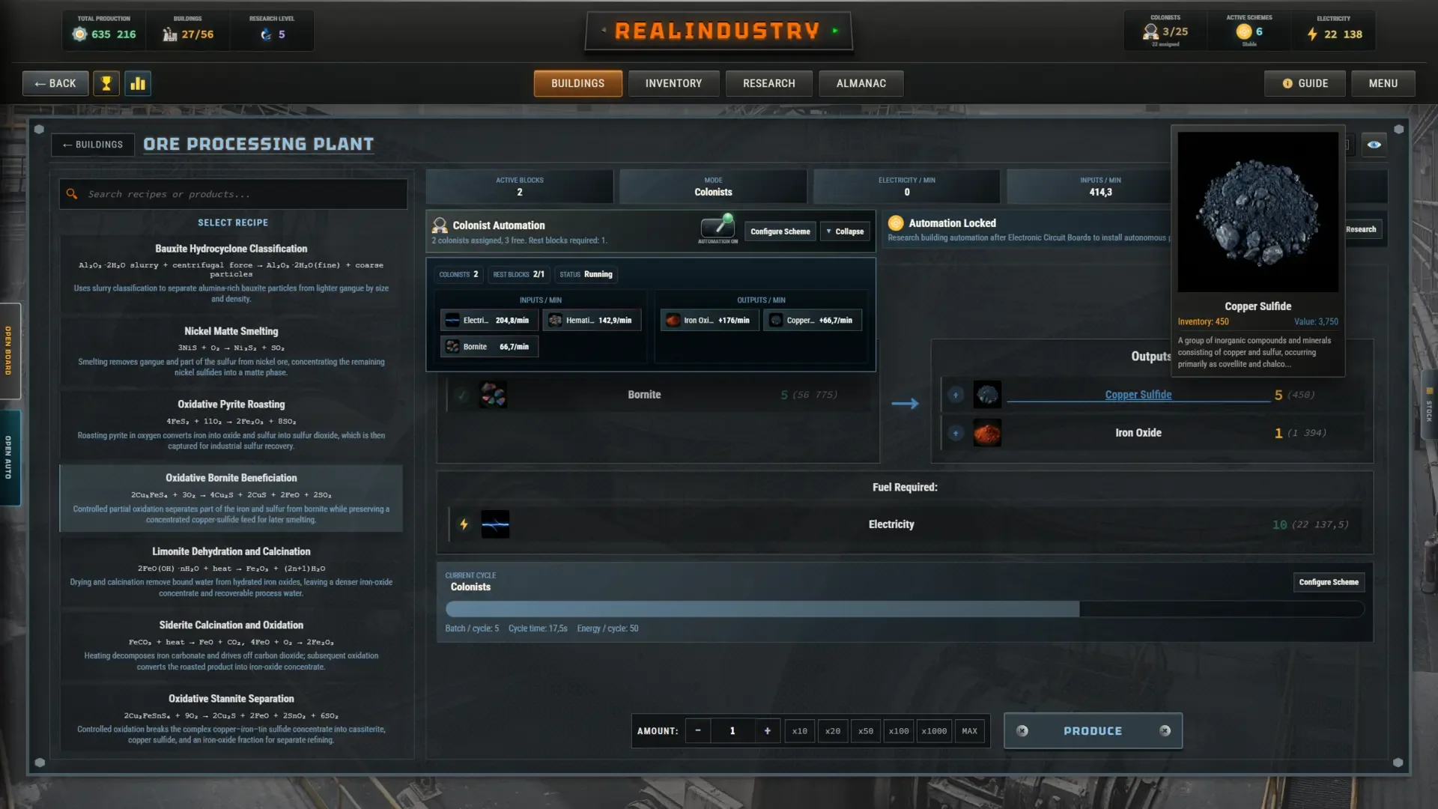Click the arrow left of REALINDUSTRY title
Screen dimensions: 1438x809
coord(604,31)
